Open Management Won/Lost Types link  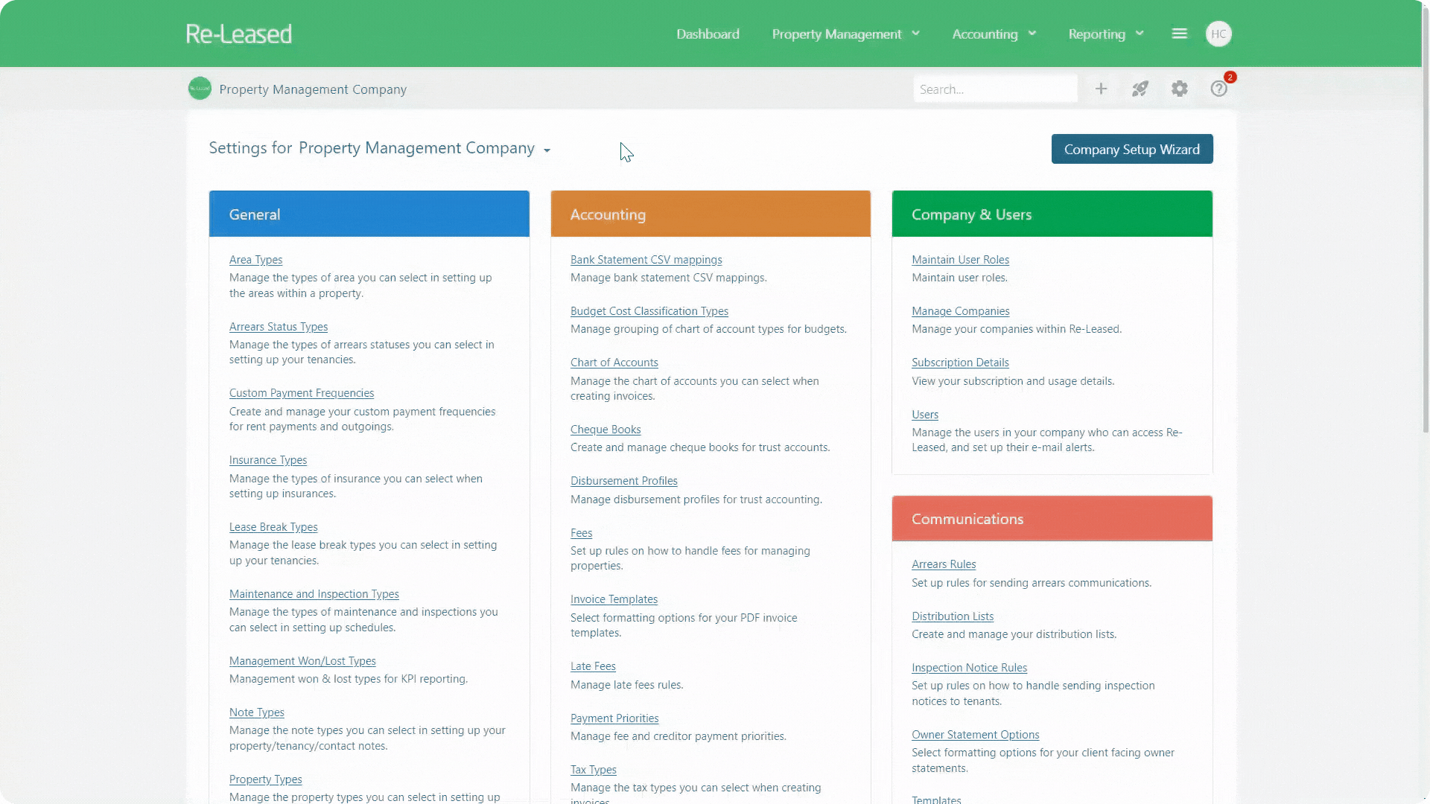click(x=302, y=660)
